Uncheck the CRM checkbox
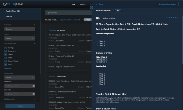Viewport: 183px width, 110px height. [x=6, y=58]
